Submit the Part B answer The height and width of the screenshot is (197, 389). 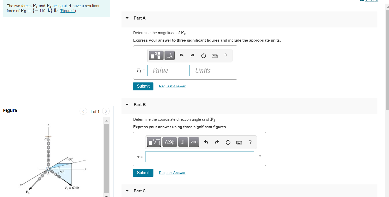click(x=143, y=173)
